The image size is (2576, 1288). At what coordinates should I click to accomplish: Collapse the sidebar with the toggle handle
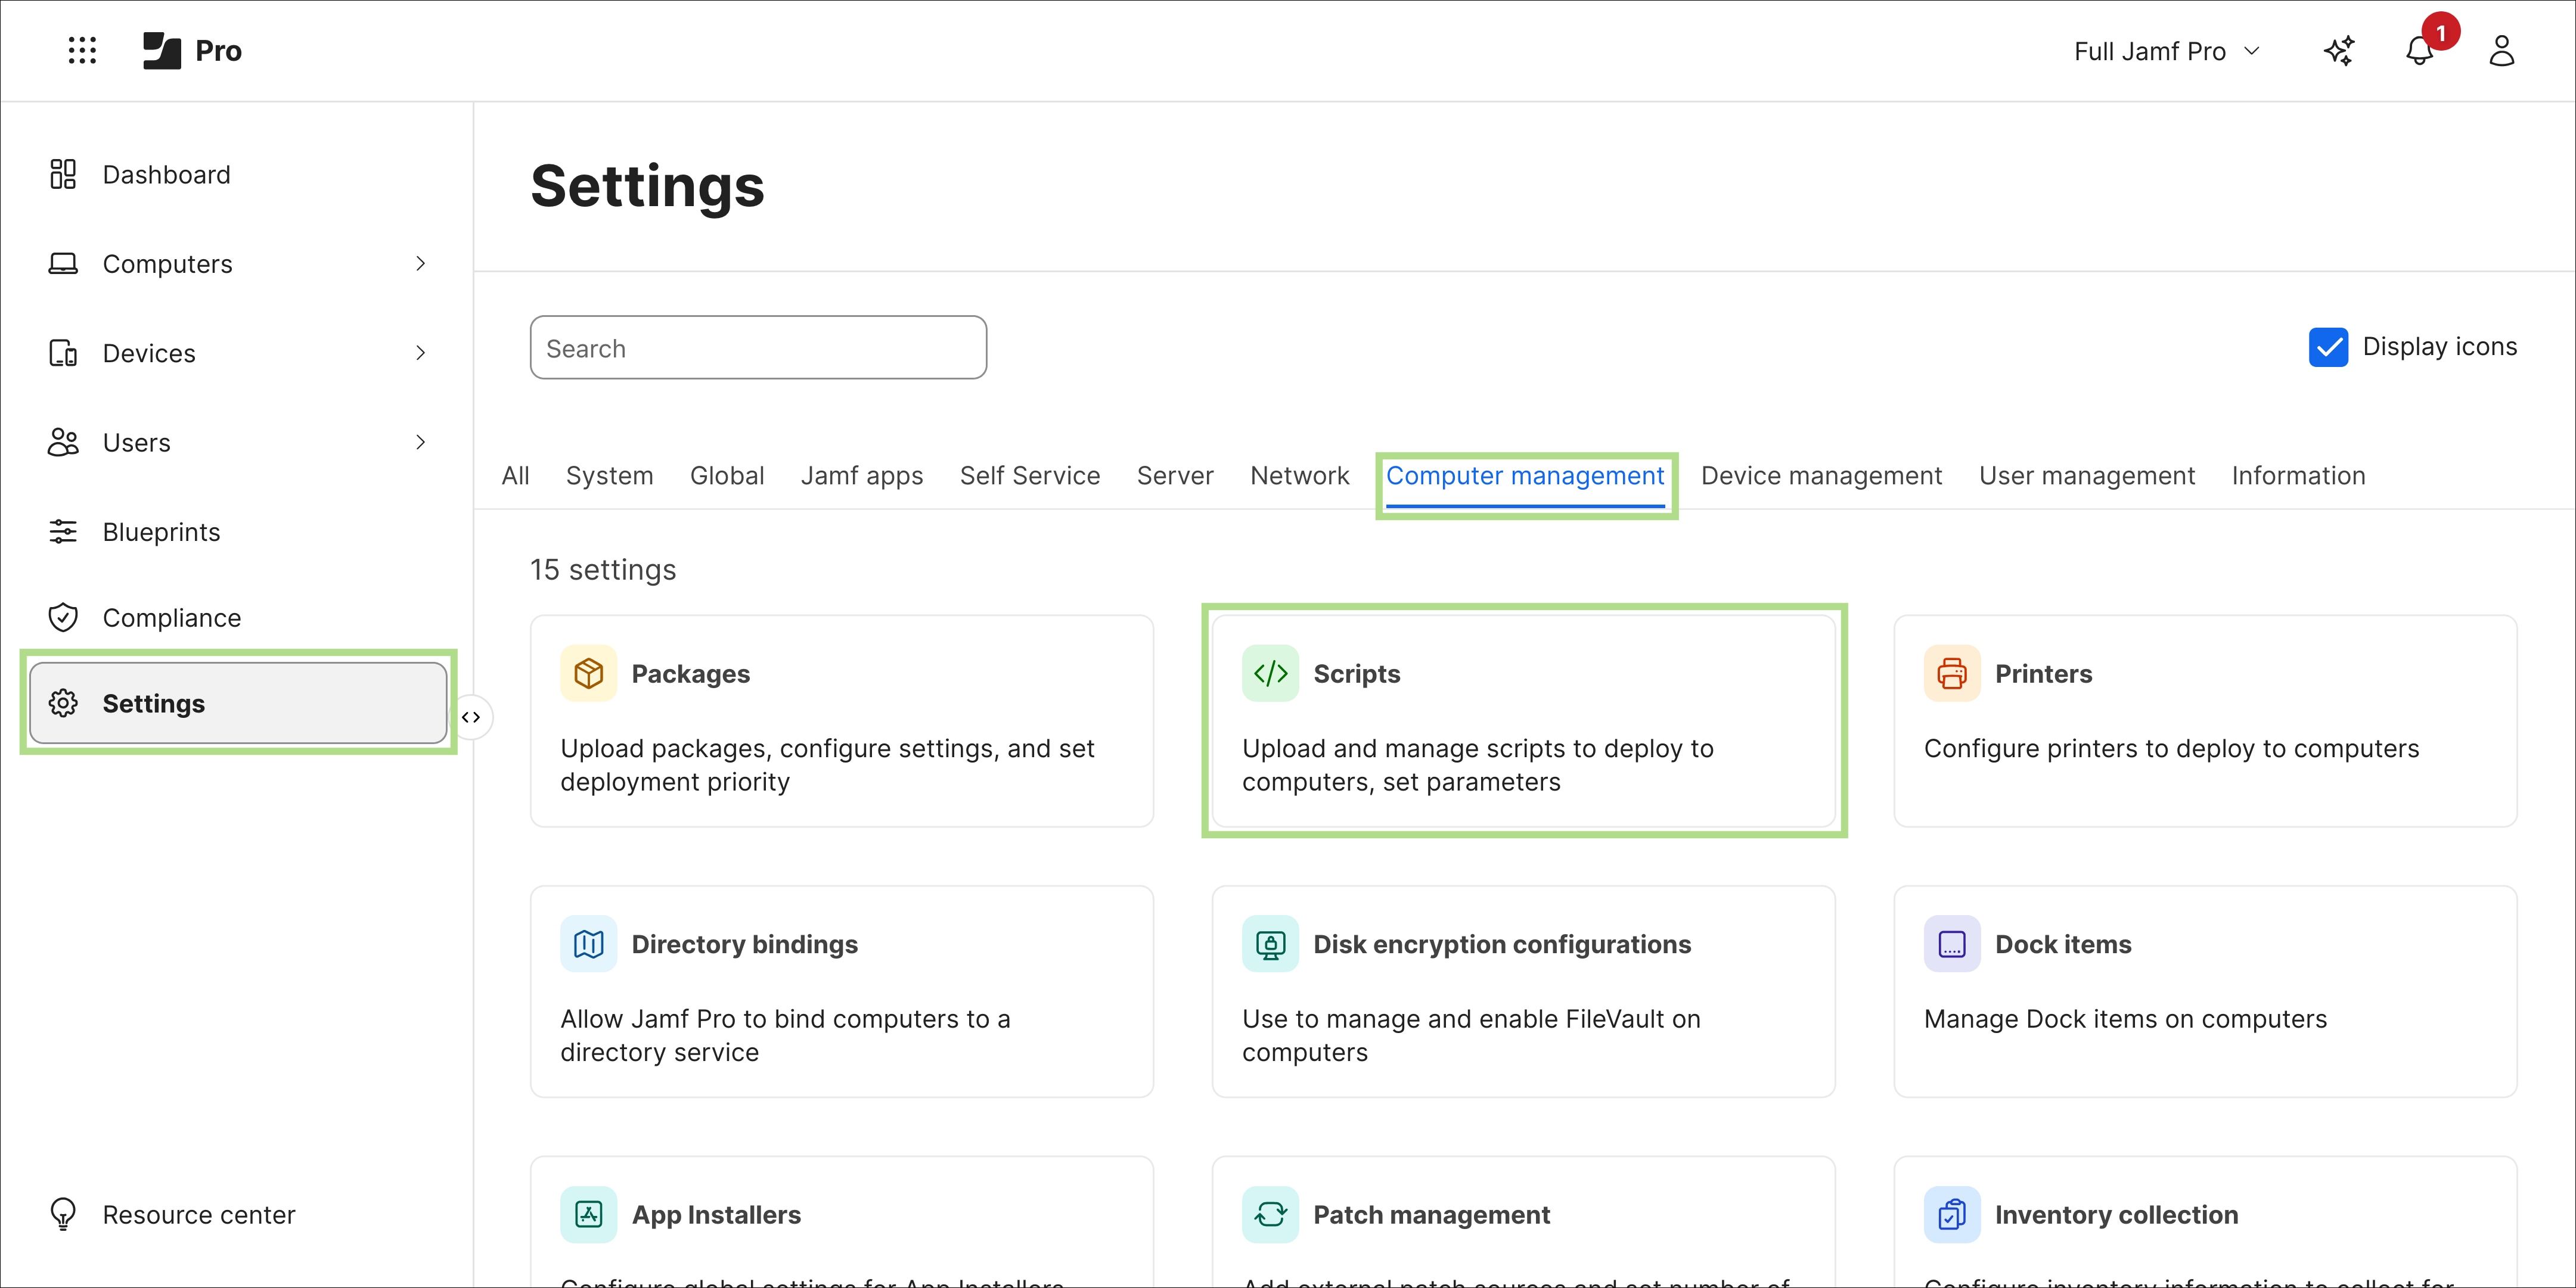(471, 717)
